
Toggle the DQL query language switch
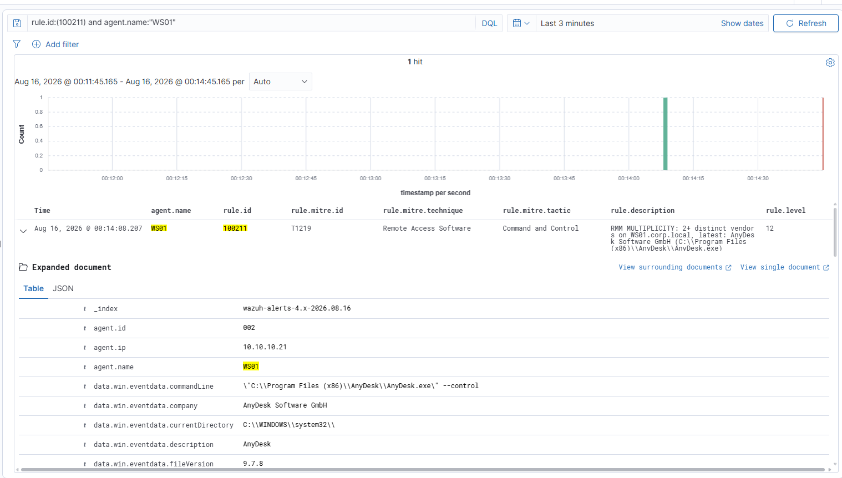pos(489,23)
